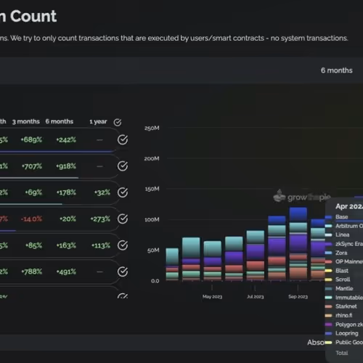Click the 250M y-axis label
Viewport: 363px width, 363px height.
[152, 128]
